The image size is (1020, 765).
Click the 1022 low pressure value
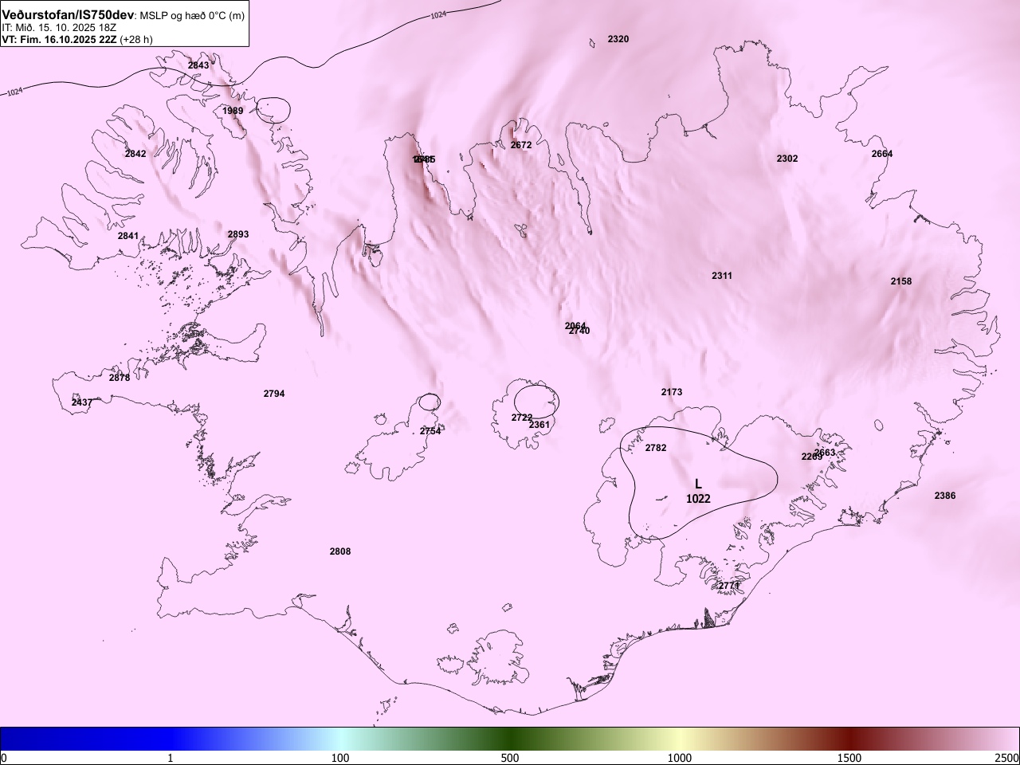pyautogui.click(x=698, y=499)
